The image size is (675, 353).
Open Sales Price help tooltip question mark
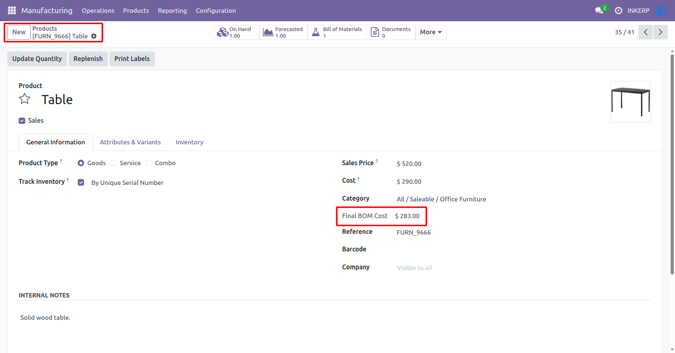pyautogui.click(x=377, y=161)
